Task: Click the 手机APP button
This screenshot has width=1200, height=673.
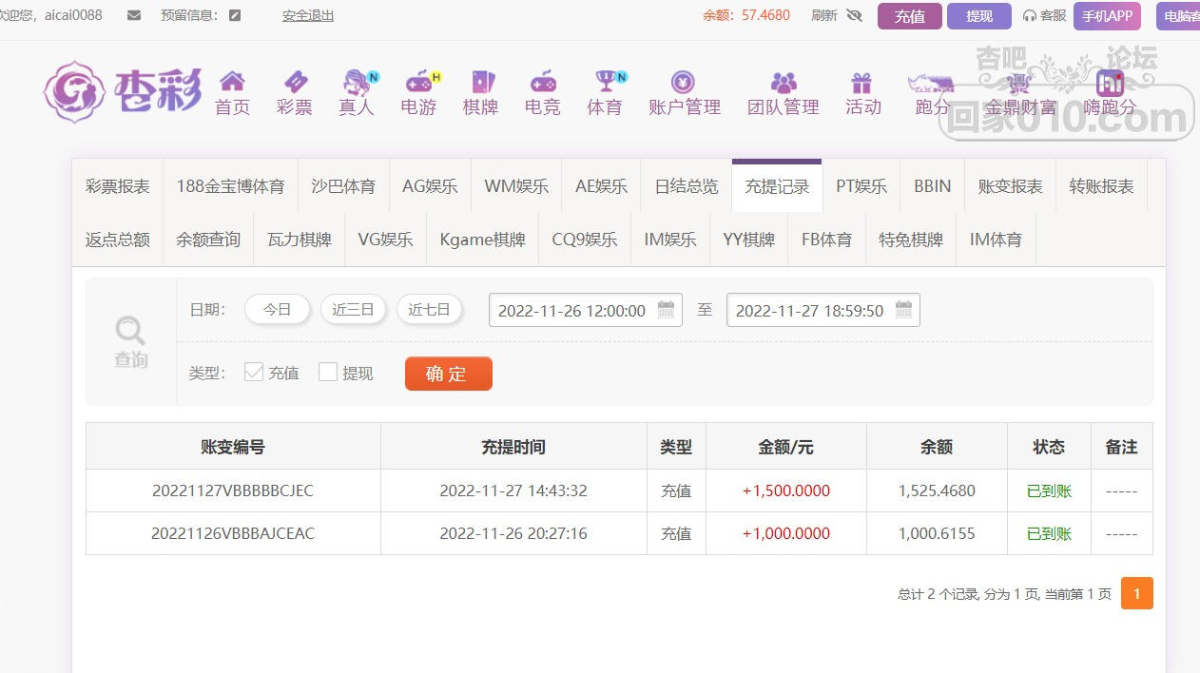Action: (x=1107, y=16)
